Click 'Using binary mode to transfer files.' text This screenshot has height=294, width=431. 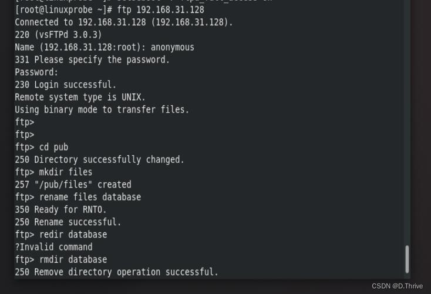point(102,109)
